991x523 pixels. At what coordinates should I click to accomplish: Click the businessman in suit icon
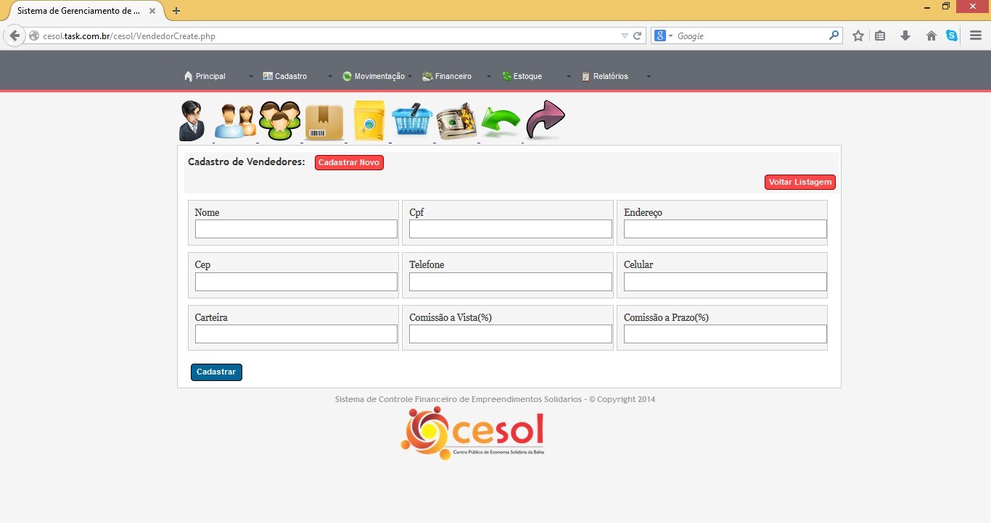pos(192,121)
